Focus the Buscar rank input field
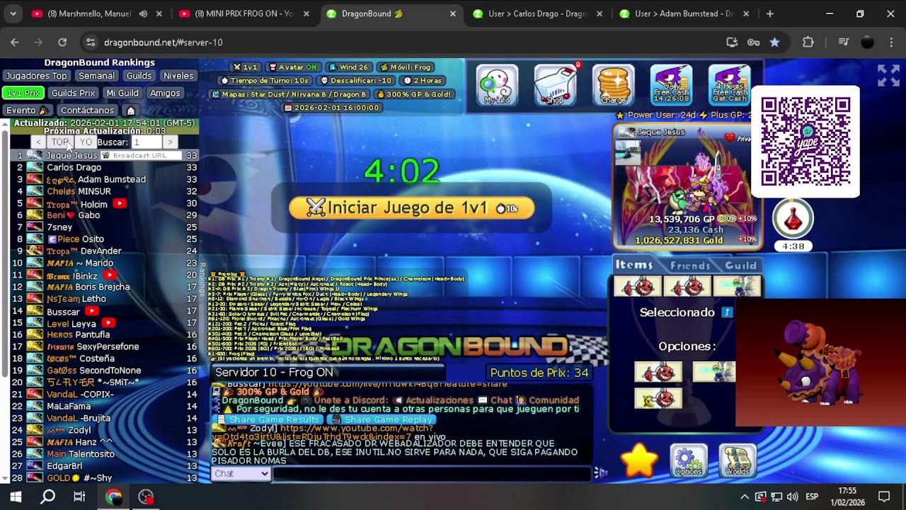The width and height of the screenshot is (906, 510). point(146,142)
